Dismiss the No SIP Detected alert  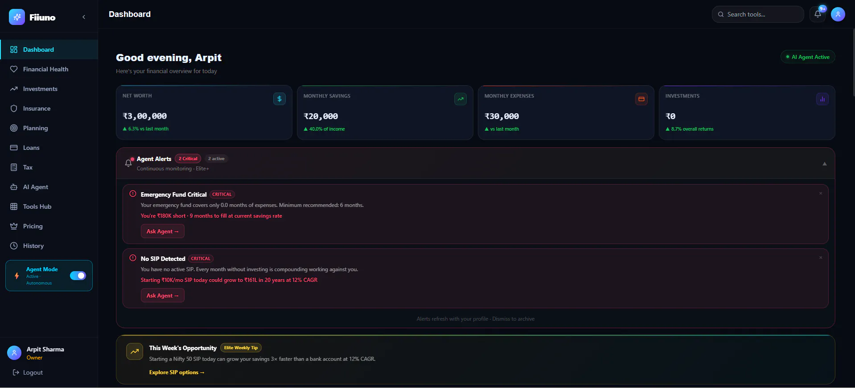coord(821,258)
